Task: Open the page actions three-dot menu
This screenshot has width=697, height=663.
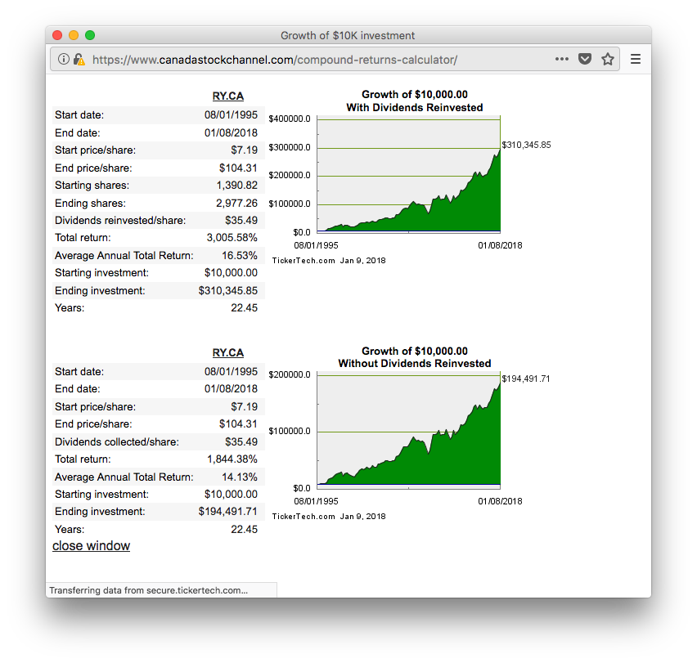Action: (562, 59)
